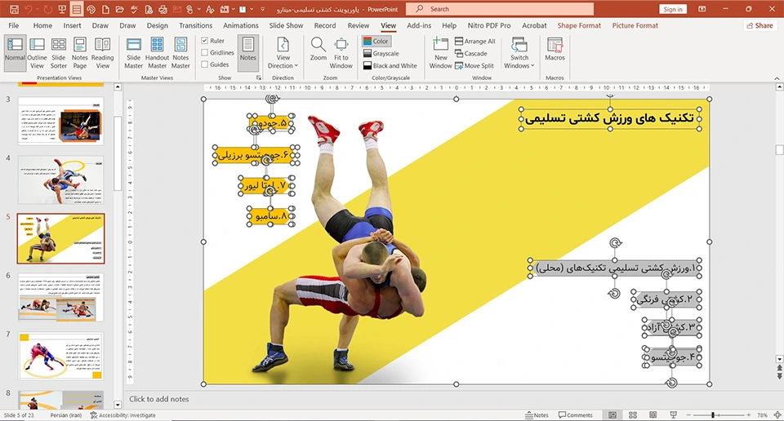Screen dimensions: 784x421
Task: Open the Customize Quick Access Toolbar dropdown
Action: click(x=262, y=9)
